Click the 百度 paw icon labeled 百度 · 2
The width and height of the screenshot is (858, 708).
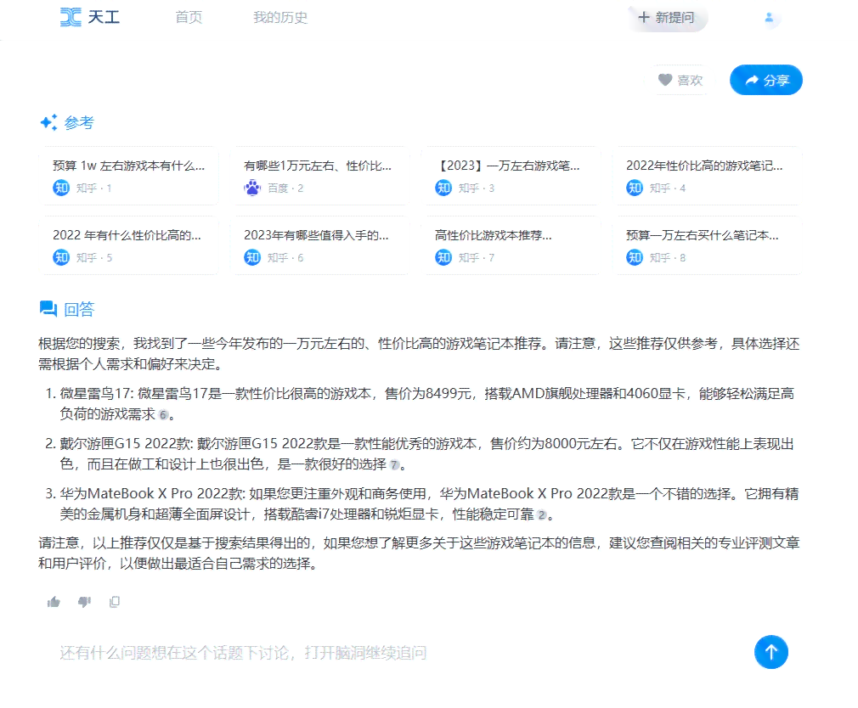(x=252, y=188)
